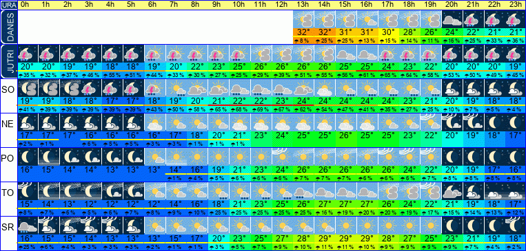
Task: Select the SO 10h rain cloud icon
Action: 240,88
